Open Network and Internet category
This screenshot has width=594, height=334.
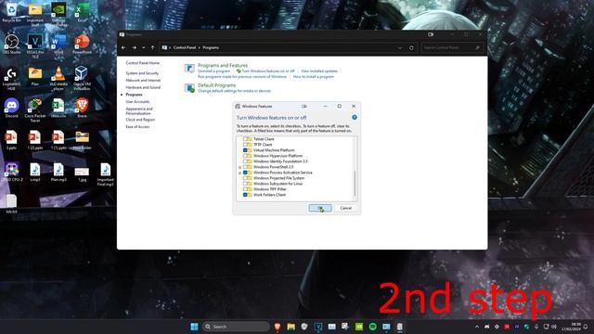143,81
